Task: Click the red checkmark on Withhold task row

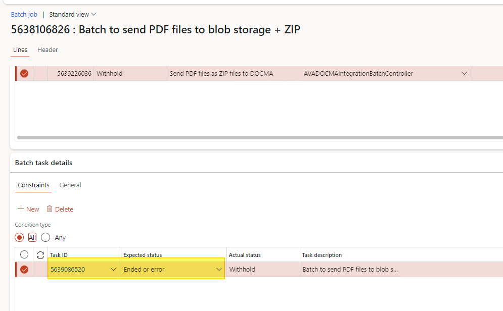Action: (24, 74)
